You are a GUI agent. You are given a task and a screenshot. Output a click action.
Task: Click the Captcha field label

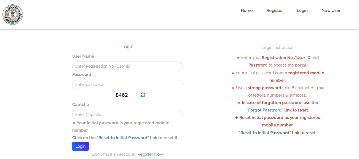coord(81,105)
